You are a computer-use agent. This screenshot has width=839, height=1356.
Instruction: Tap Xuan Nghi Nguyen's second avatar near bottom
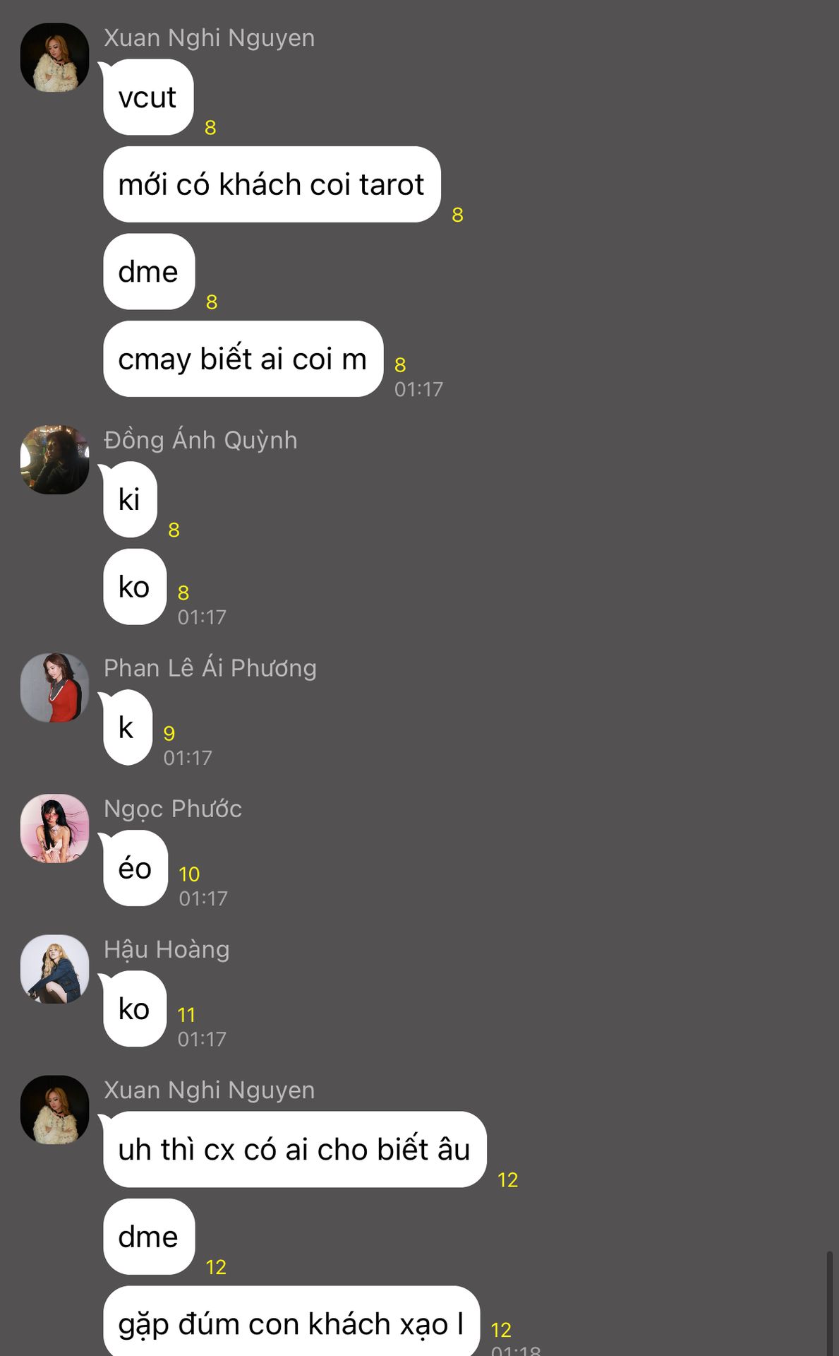coord(54,1110)
